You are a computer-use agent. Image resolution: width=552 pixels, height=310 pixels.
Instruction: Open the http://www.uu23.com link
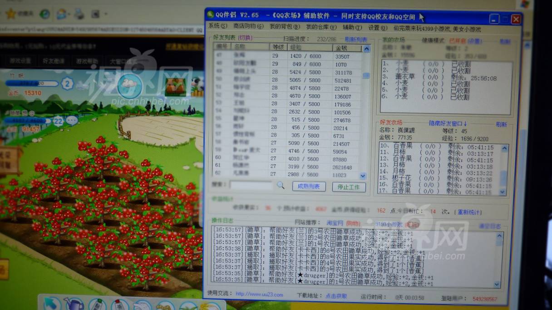(259, 295)
